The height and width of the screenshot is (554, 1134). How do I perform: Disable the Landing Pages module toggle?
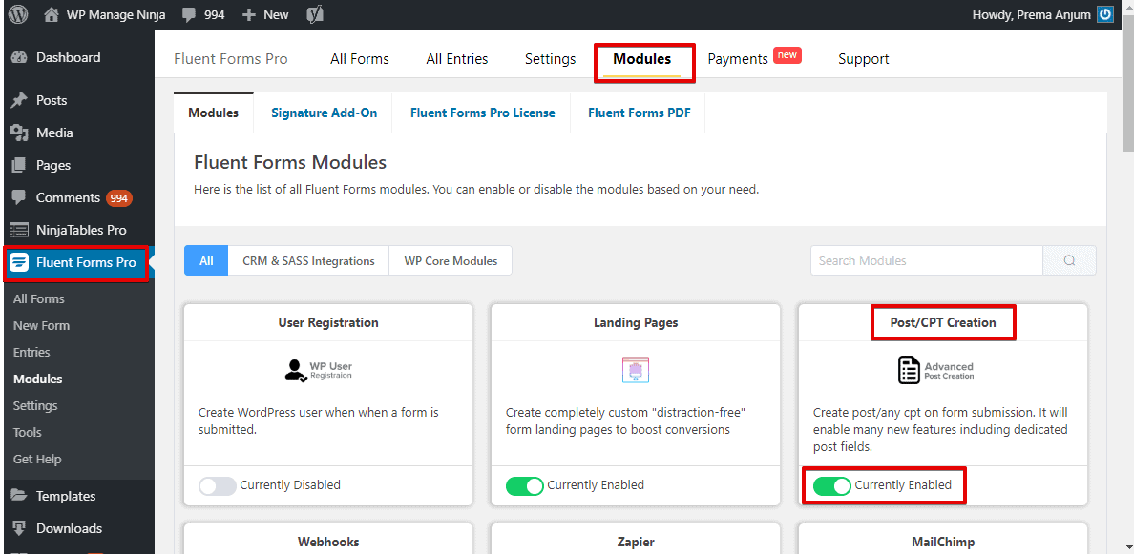[x=525, y=485]
